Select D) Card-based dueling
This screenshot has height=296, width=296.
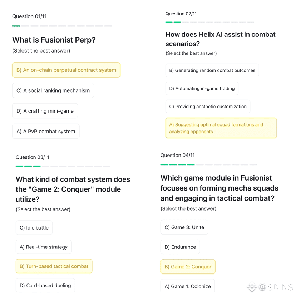tap(45, 285)
